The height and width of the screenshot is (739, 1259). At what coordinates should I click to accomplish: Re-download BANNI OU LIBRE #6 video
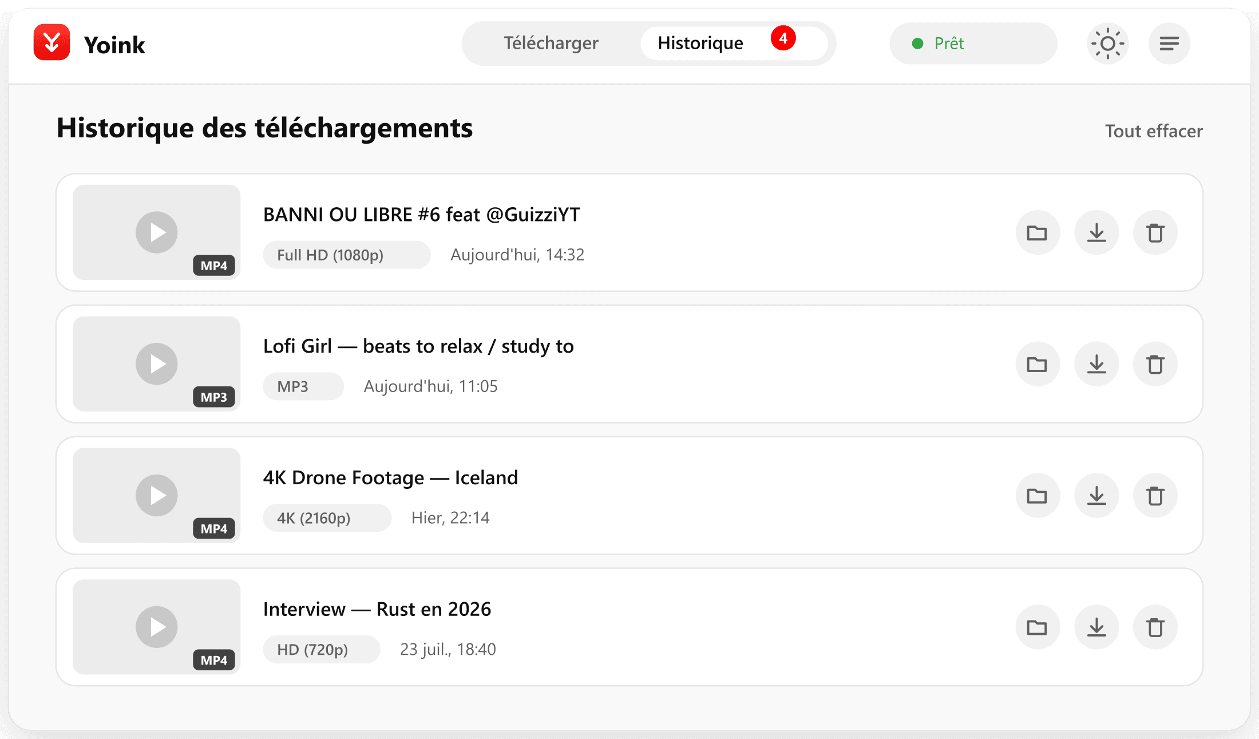click(x=1096, y=232)
